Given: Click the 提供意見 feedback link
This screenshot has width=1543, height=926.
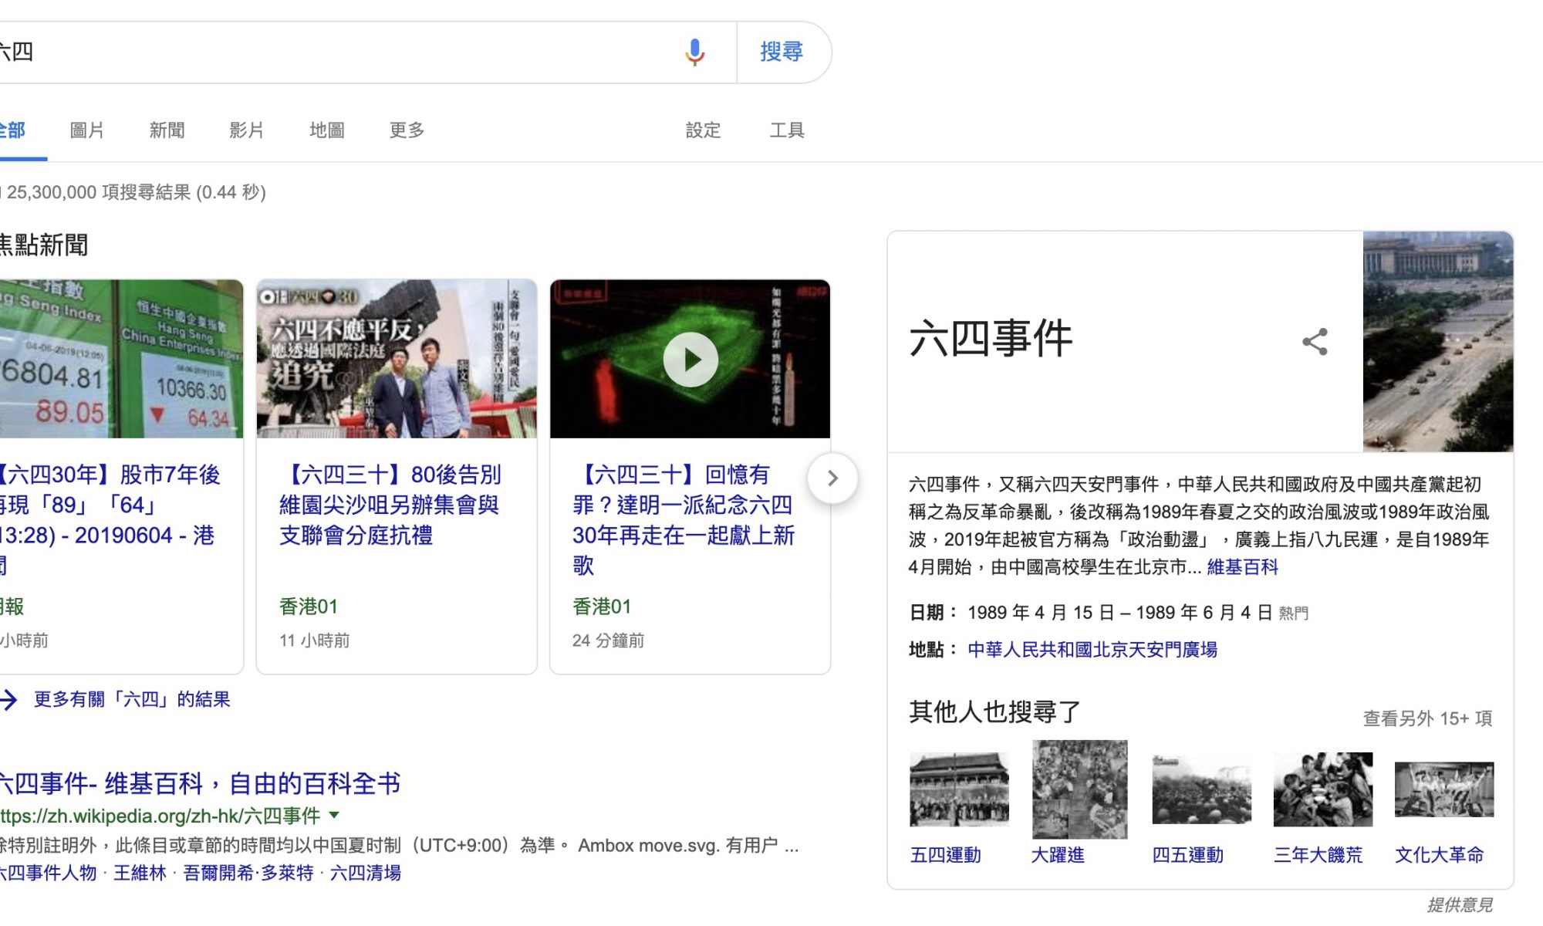Looking at the screenshot, I should point(1460,904).
